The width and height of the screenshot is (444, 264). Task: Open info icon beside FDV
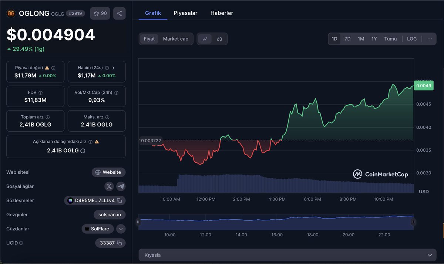point(40,92)
